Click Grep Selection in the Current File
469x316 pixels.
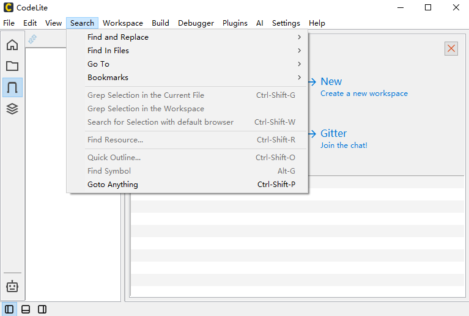coord(188,95)
